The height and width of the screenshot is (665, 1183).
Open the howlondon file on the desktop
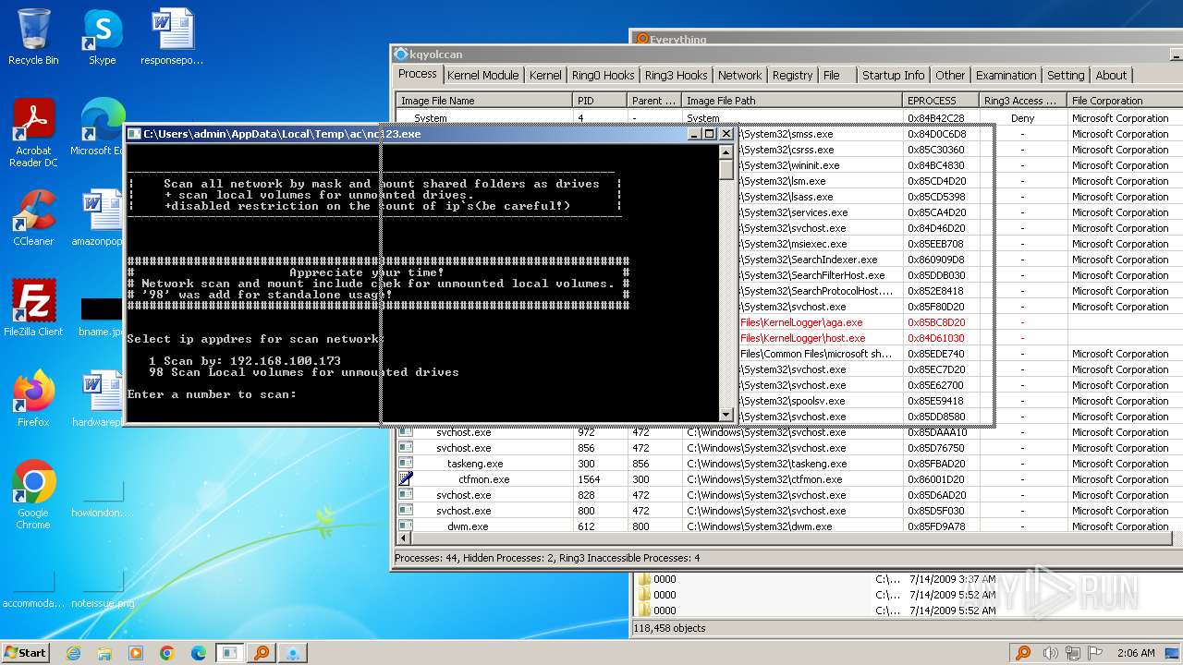[102, 499]
